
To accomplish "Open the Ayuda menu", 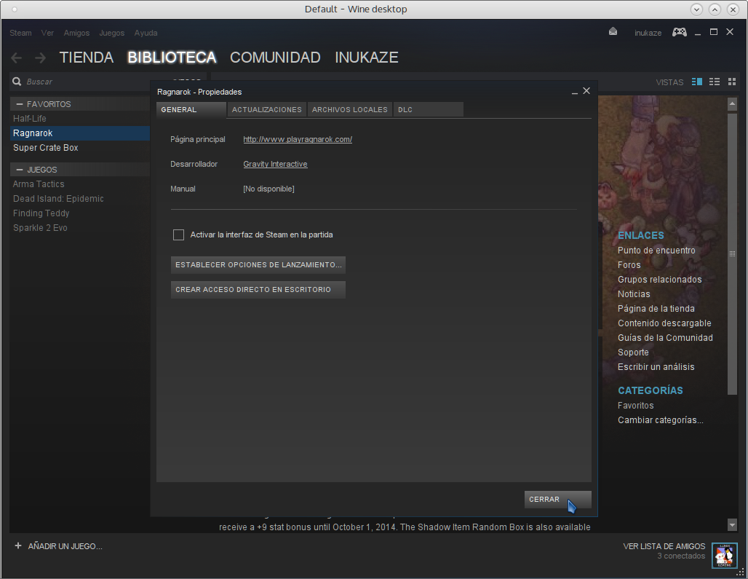I will (146, 33).
